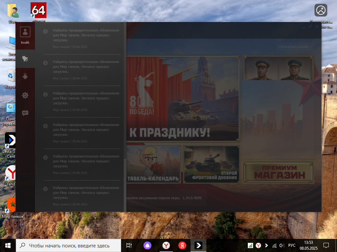Open Game Center settings gear icon
The height and width of the screenshot is (252, 337).
[x=25, y=95]
